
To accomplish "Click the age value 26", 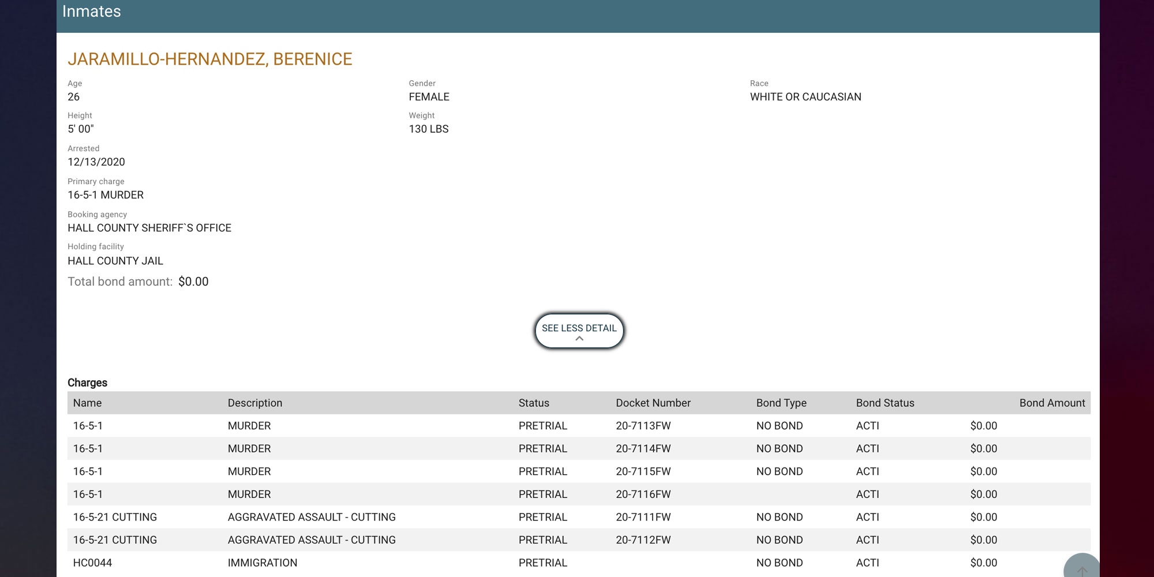I will (x=74, y=97).
